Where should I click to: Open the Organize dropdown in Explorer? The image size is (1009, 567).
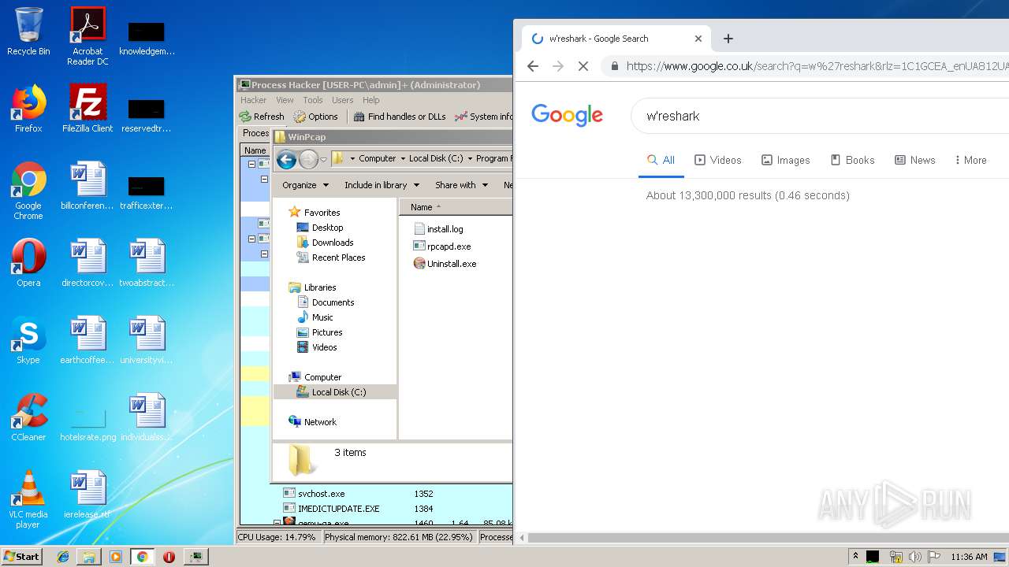pyautogui.click(x=305, y=185)
